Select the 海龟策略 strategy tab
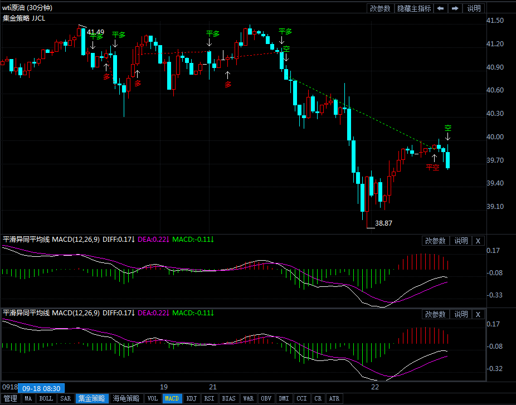 coord(126,399)
